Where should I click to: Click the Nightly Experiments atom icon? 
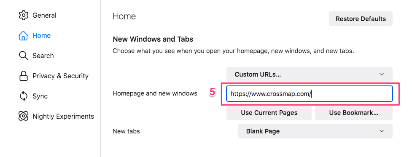pyautogui.click(x=23, y=116)
